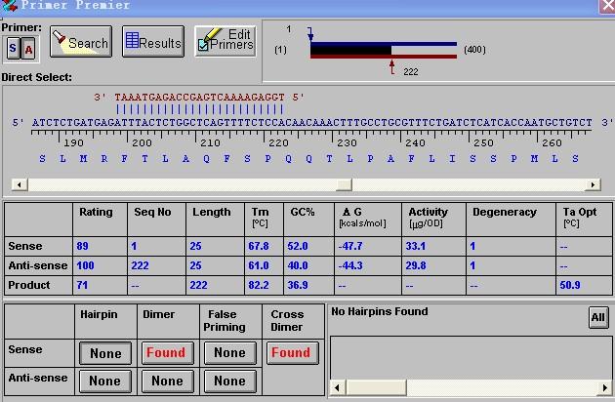Click Sense Rating value 89
Viewport: 615px width, 402px height.
click(82, 246)
